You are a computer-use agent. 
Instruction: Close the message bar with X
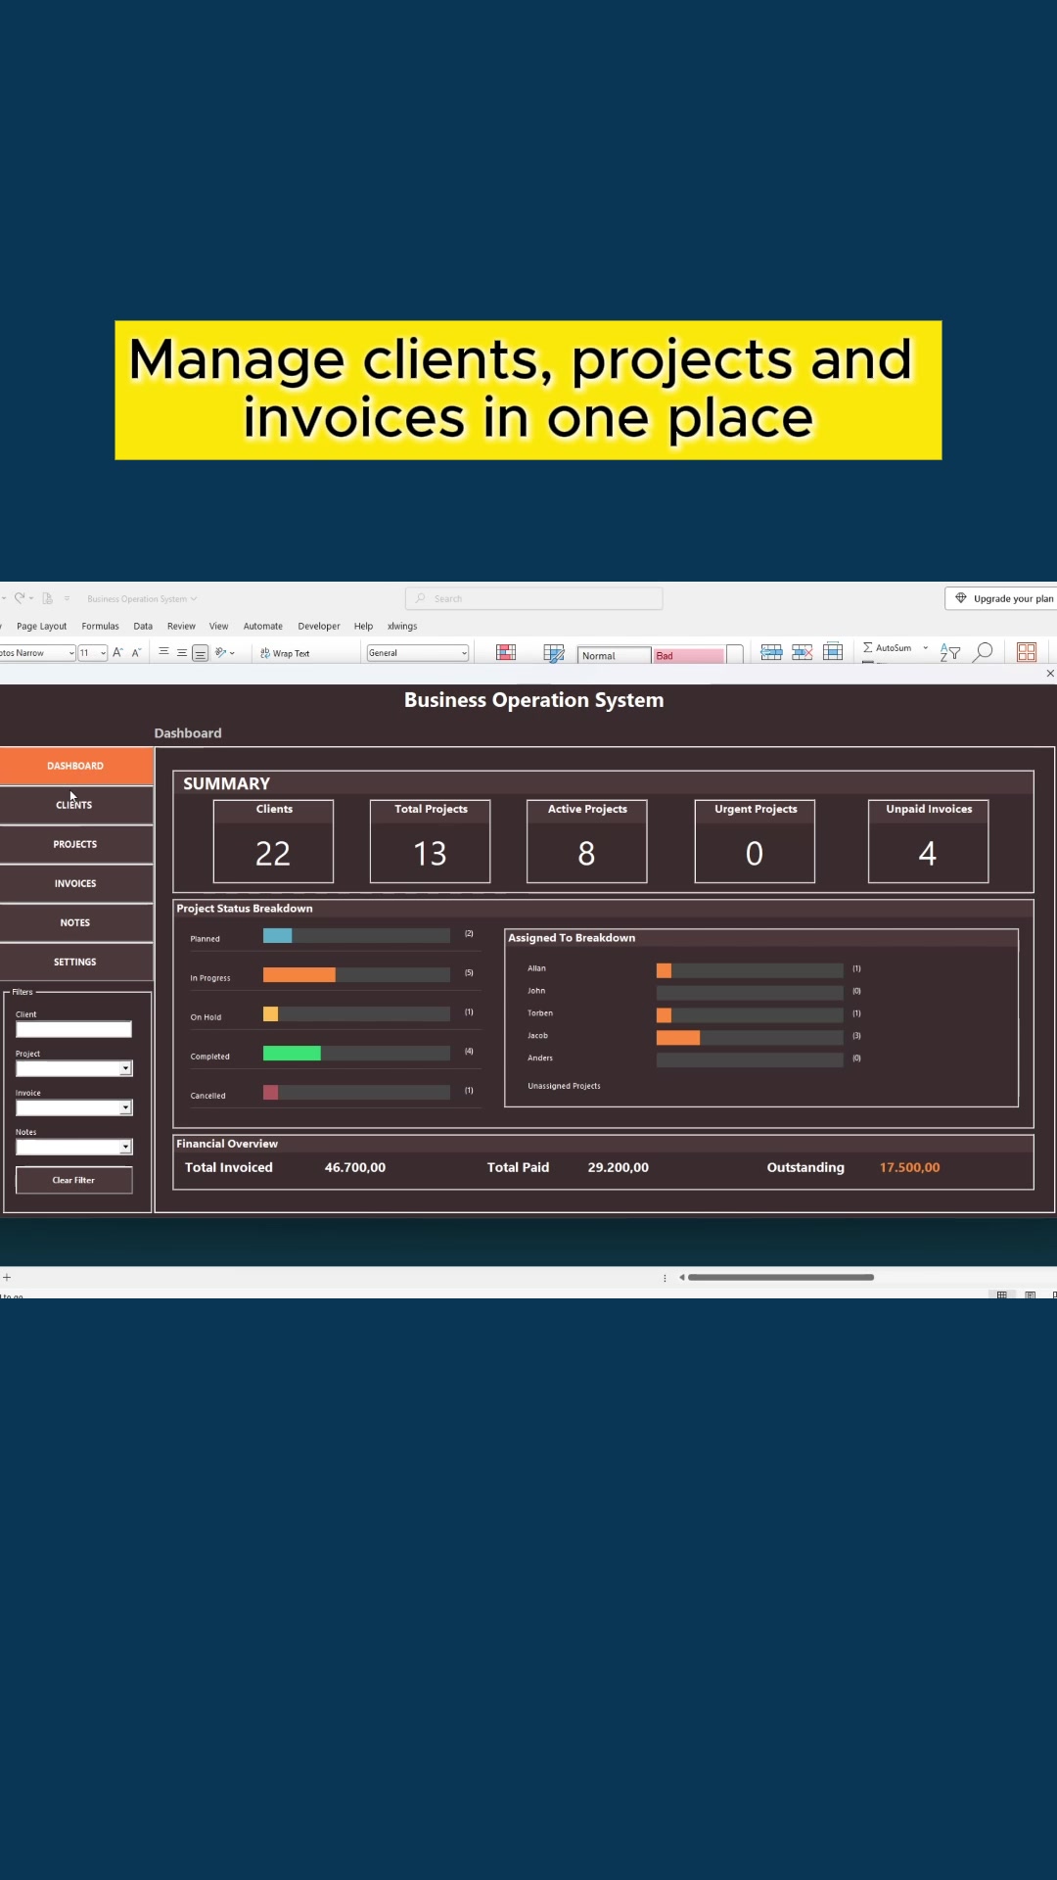tap(1050, 674)
